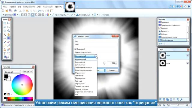Select the Pencil tool
Image resolution: width=192 pixels, height=108 pixels.
coord(5,46)
